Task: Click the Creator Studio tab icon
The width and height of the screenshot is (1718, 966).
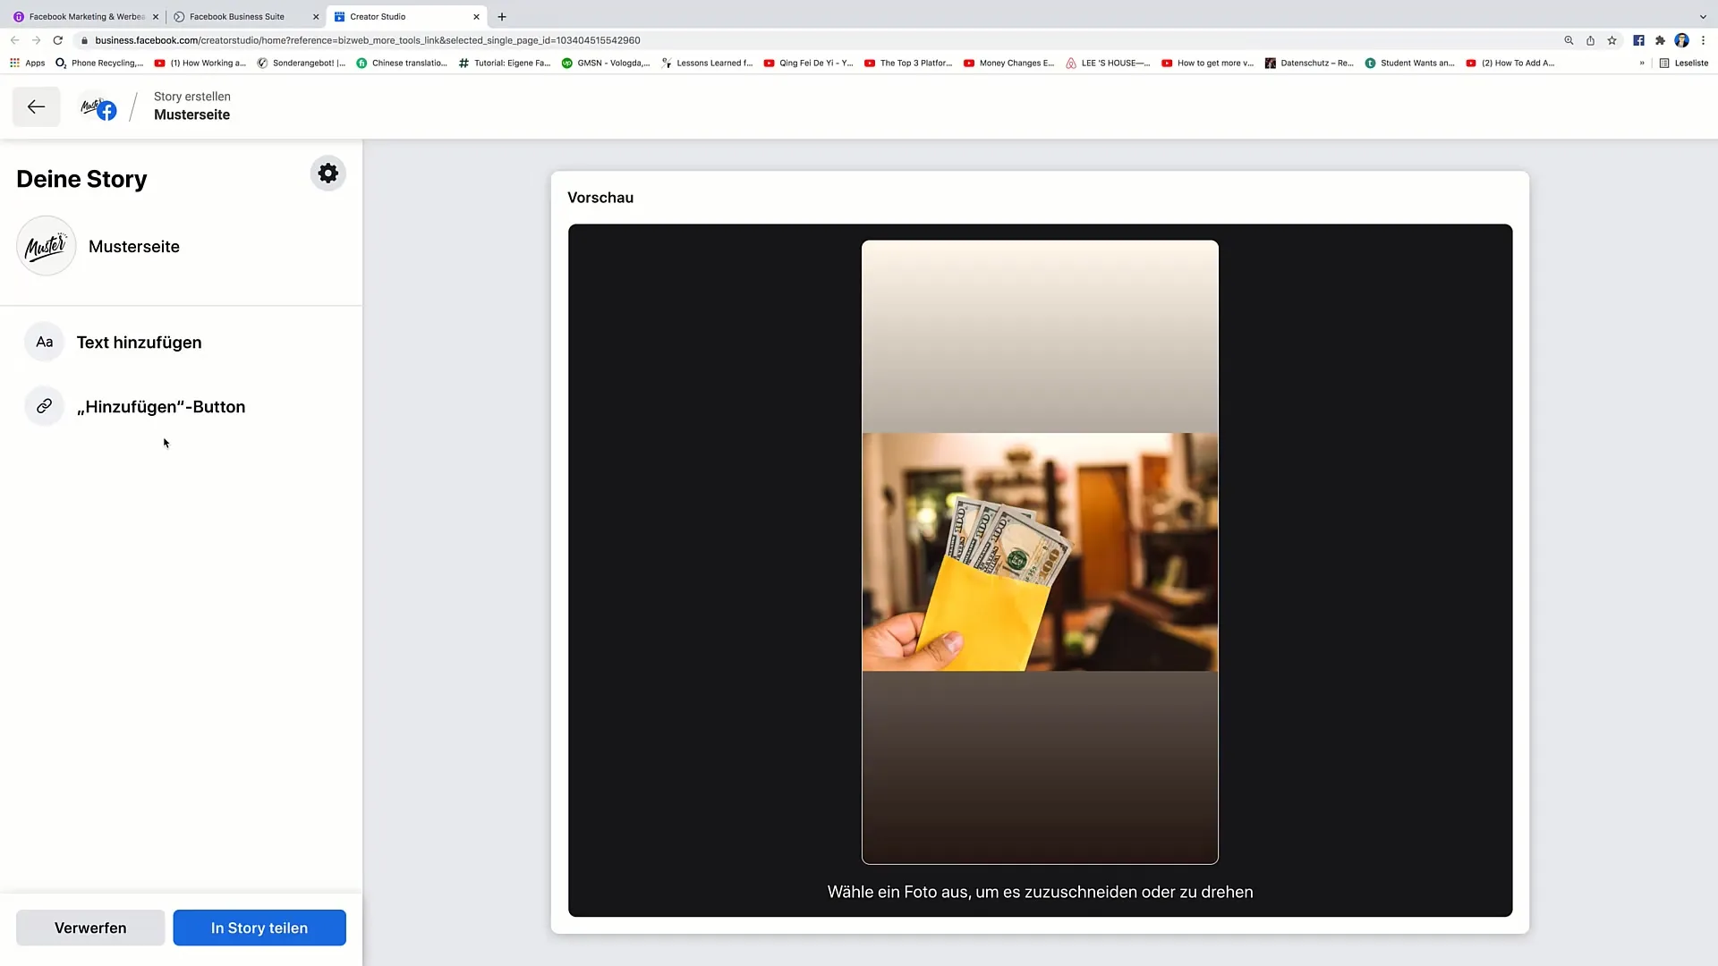Action: [x=340, y=15]
